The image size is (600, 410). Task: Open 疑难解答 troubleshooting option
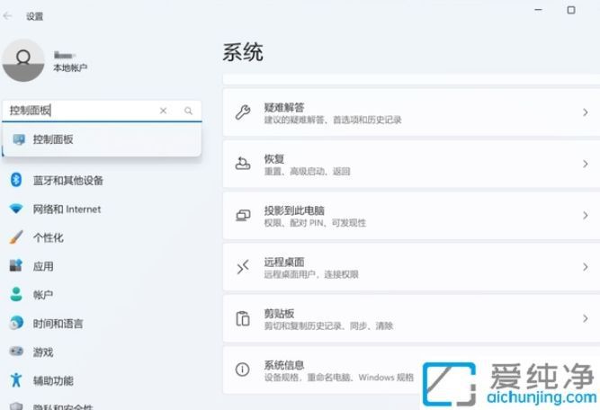pos(411,112)
